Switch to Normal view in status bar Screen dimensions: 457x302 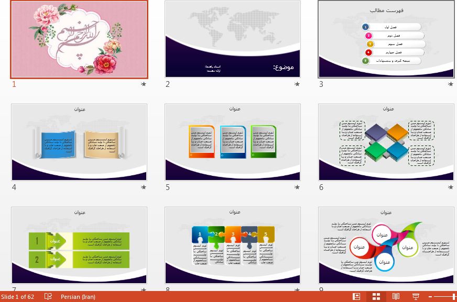click(356, 297)
